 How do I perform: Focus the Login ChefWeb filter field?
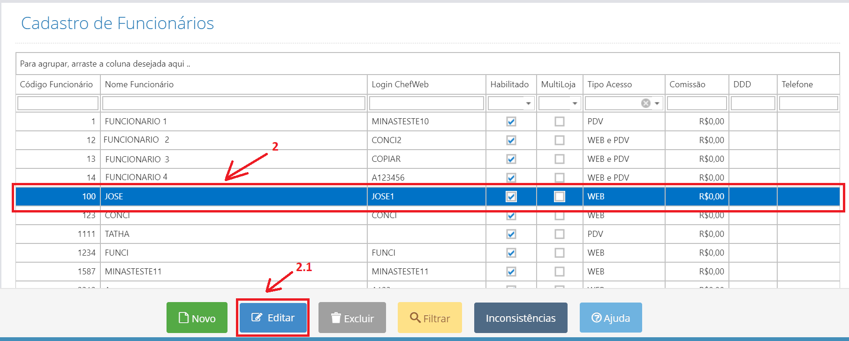[426, 103]
